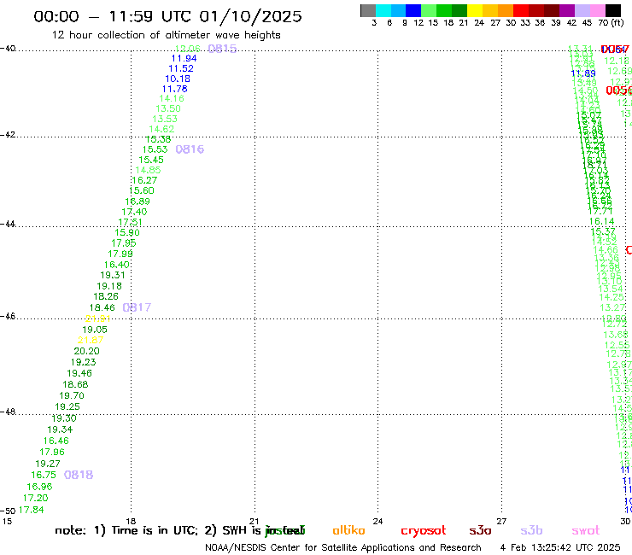Select the dark blue 12 ft legend swatch

413,11
